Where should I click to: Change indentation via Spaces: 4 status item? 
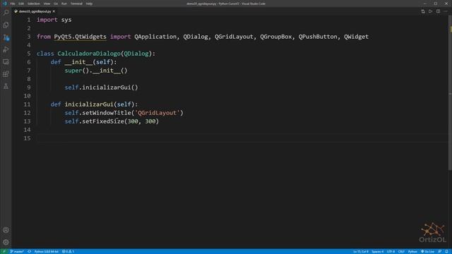377,251
